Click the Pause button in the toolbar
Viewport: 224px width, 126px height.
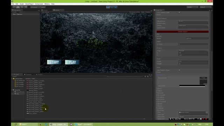pos(112,7)
